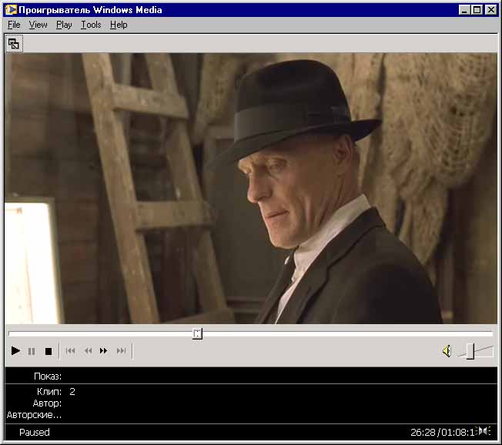The width and height of the screenshot is (502, 445).
Task: Mute audio with speaker icon
Action: click(x=446, y=351)
